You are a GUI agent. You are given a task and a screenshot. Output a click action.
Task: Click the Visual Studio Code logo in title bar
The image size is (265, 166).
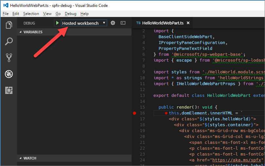(6, 5)
